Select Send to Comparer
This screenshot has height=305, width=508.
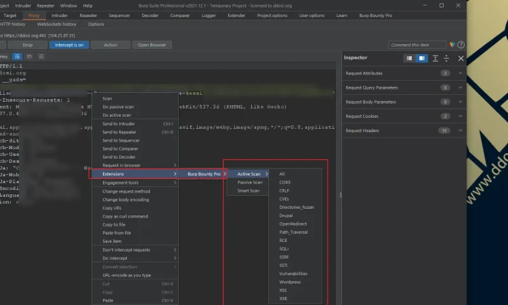[135, 149]
